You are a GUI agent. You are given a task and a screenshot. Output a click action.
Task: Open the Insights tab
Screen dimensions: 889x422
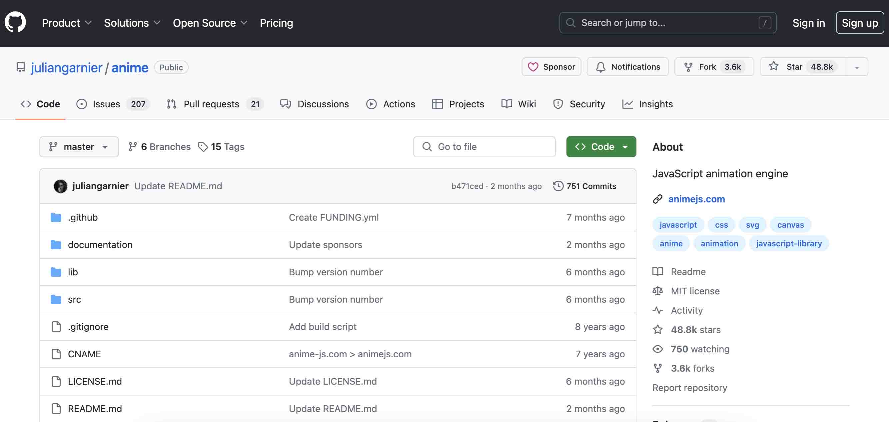click(647, 104)
